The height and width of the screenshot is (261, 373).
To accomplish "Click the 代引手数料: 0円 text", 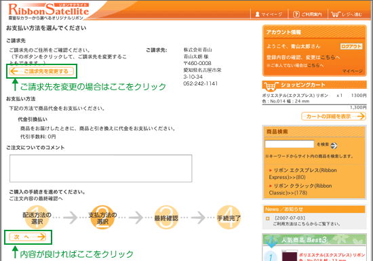I will 38,137.
